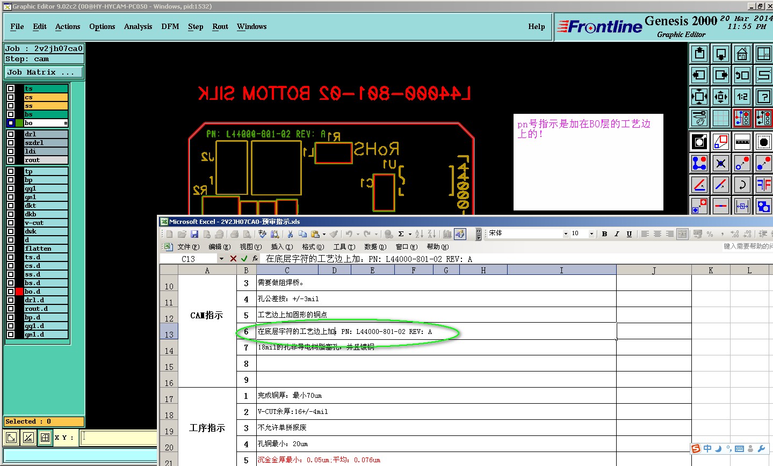Click the 1:2 zoom ratio icon
The width and height of the screenshot is (773, 466).
[x=742, y=97]
